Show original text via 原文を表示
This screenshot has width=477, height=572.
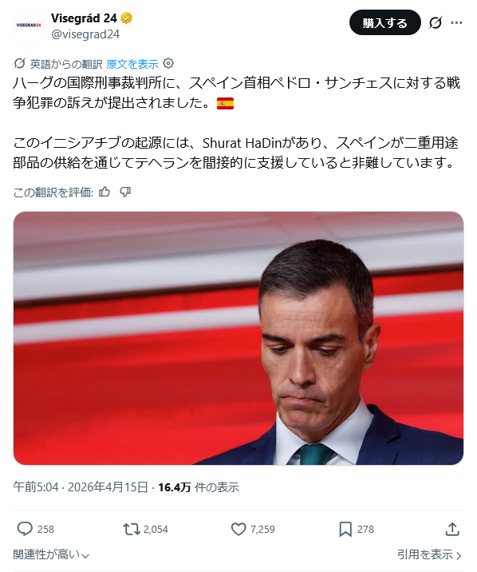pyautogui.click(x=132, y=64)
